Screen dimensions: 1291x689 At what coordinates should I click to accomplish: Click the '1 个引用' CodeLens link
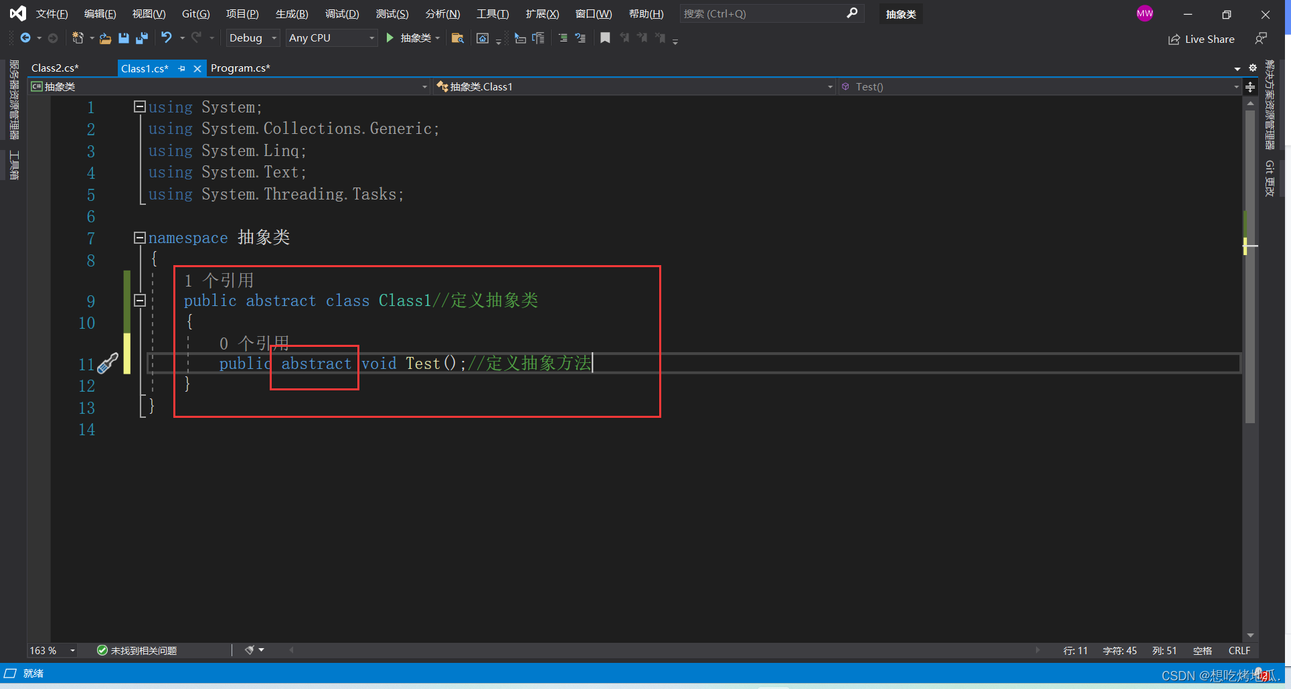[219, 281]
